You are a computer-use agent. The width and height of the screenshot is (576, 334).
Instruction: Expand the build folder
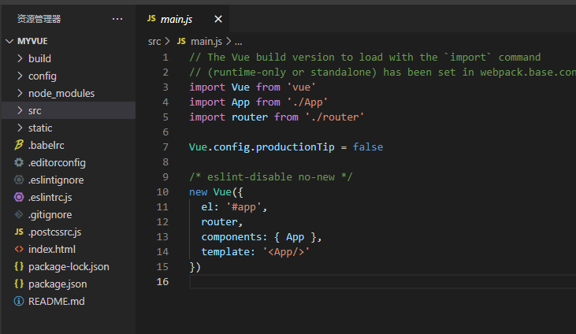pyautogui.click(x=20, y=58)
